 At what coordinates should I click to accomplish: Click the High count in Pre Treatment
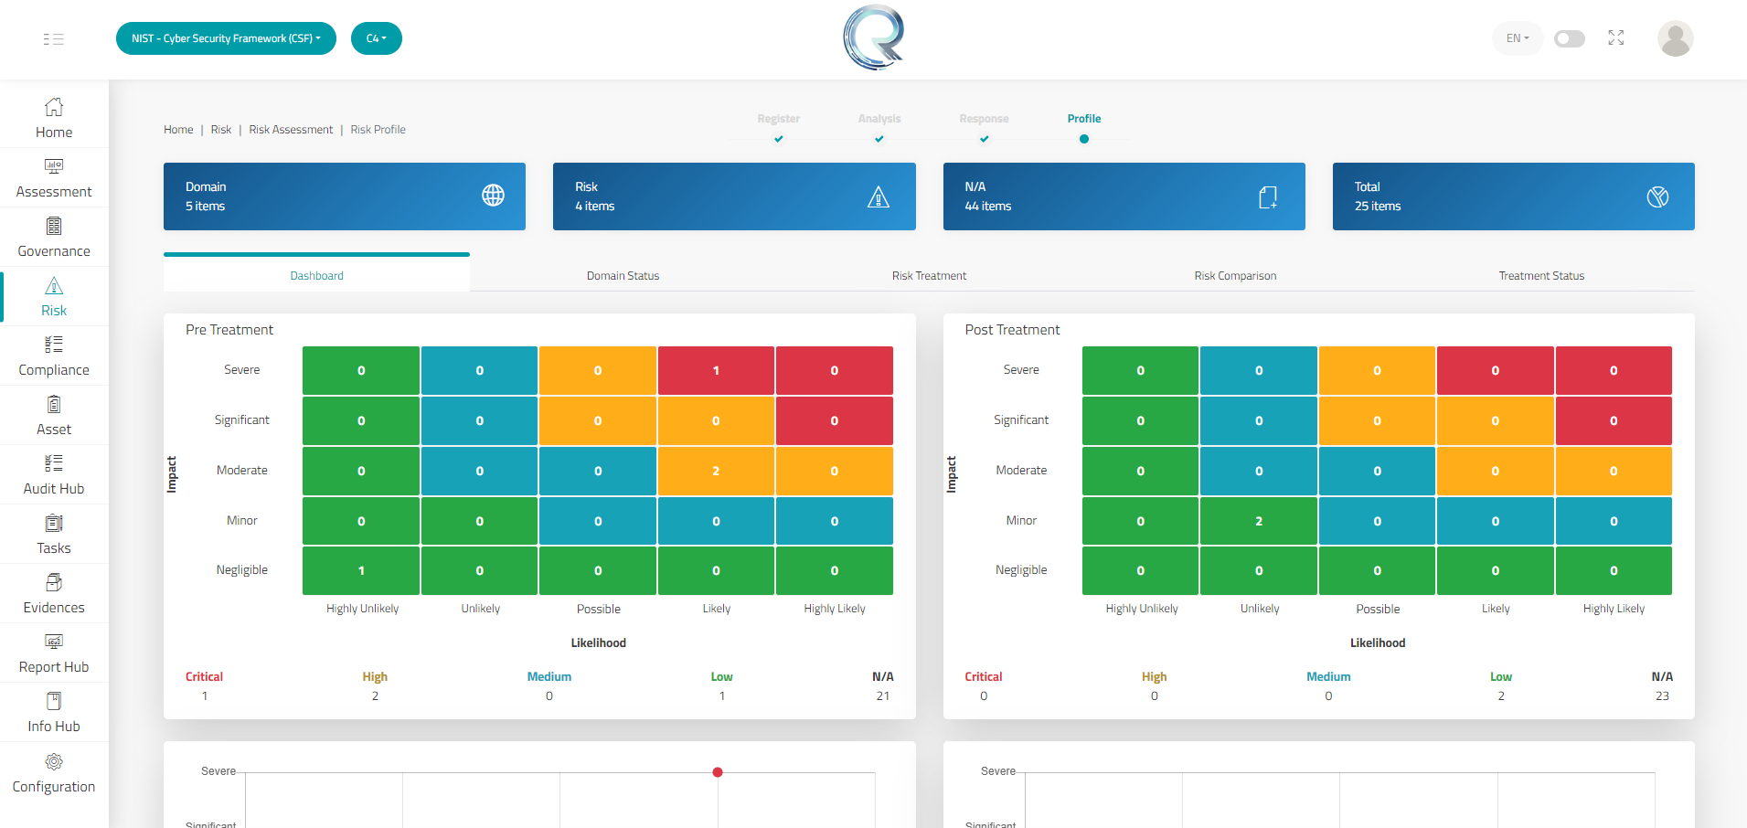[375, 696]
